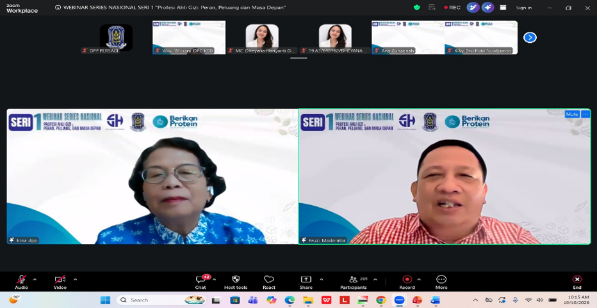Screen dimensions: 597x308
Task: Open Microsoft Store from taskbar
Action: (235, 300)
